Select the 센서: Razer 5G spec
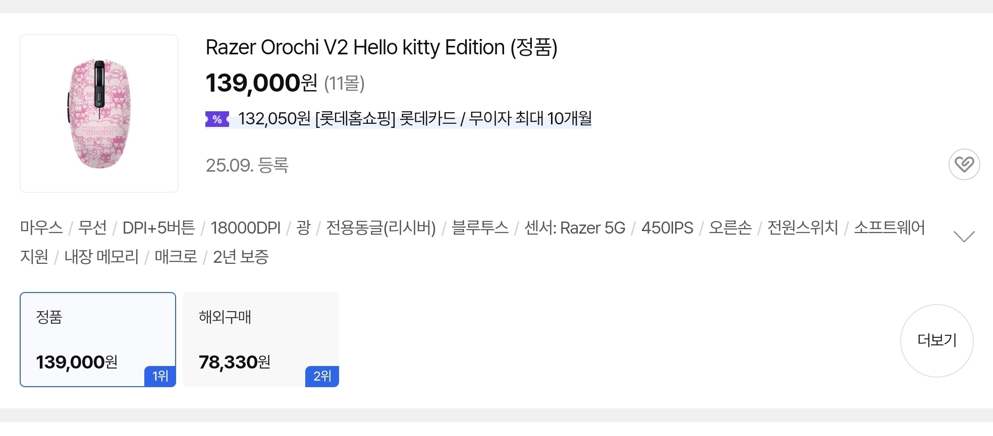 coord(575,228)
